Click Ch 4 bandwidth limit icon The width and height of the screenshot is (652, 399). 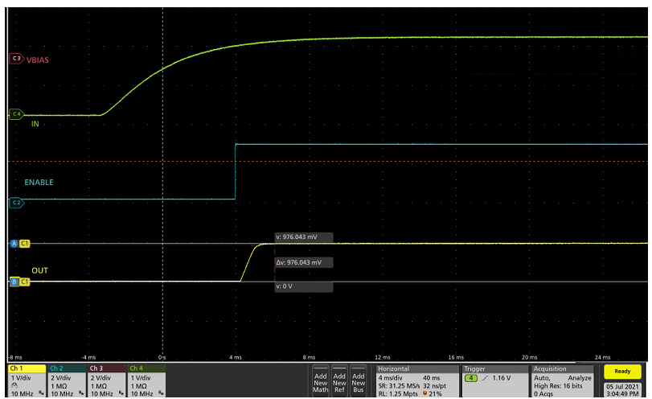[161, 393]
